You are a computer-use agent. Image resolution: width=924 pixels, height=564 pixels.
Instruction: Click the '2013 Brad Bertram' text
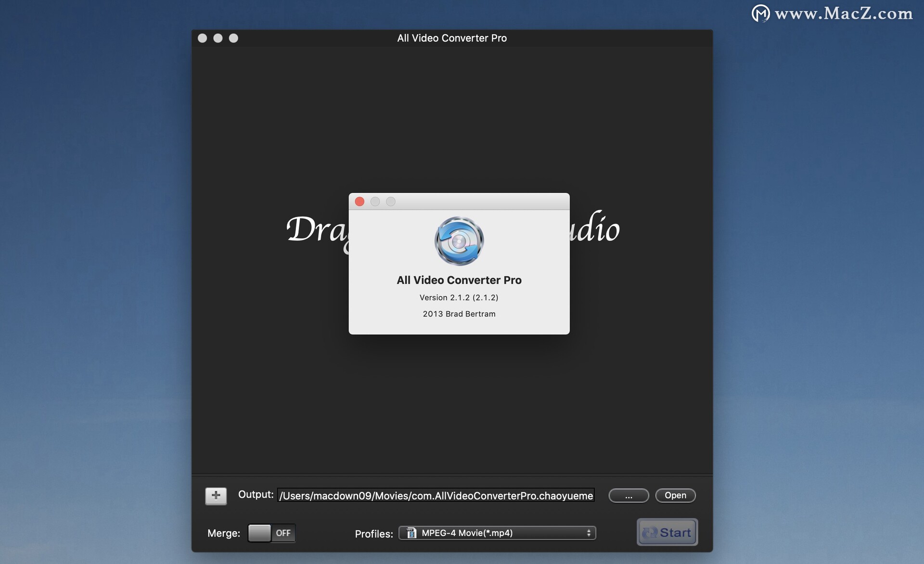pos(459,314)
